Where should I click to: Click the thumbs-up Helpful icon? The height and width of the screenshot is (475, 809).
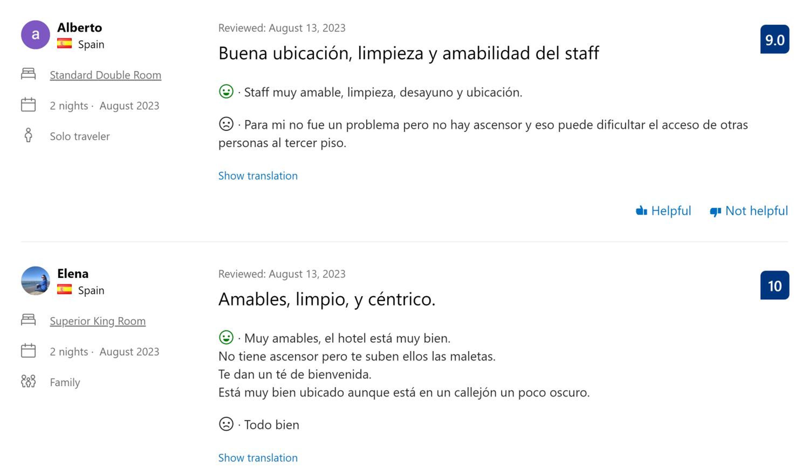[x=641, y=211]
